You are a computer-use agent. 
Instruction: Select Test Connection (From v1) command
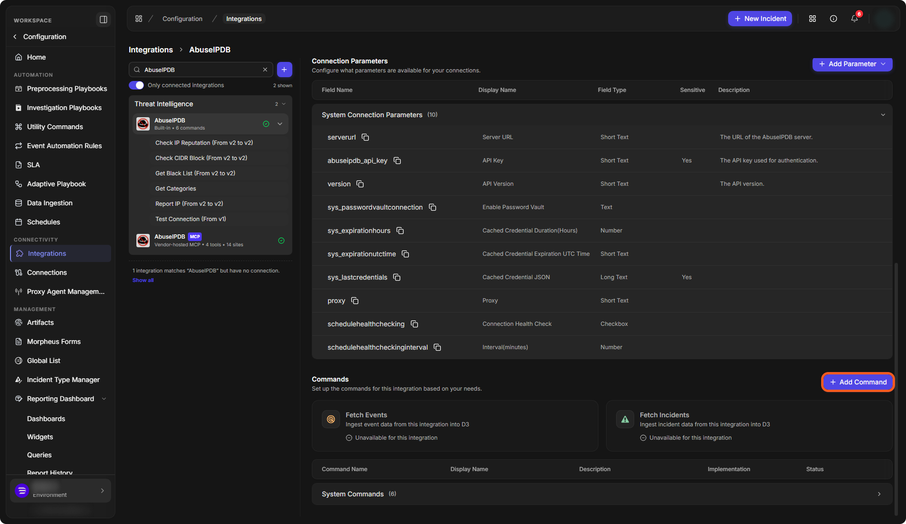click(x=191, y=219)
